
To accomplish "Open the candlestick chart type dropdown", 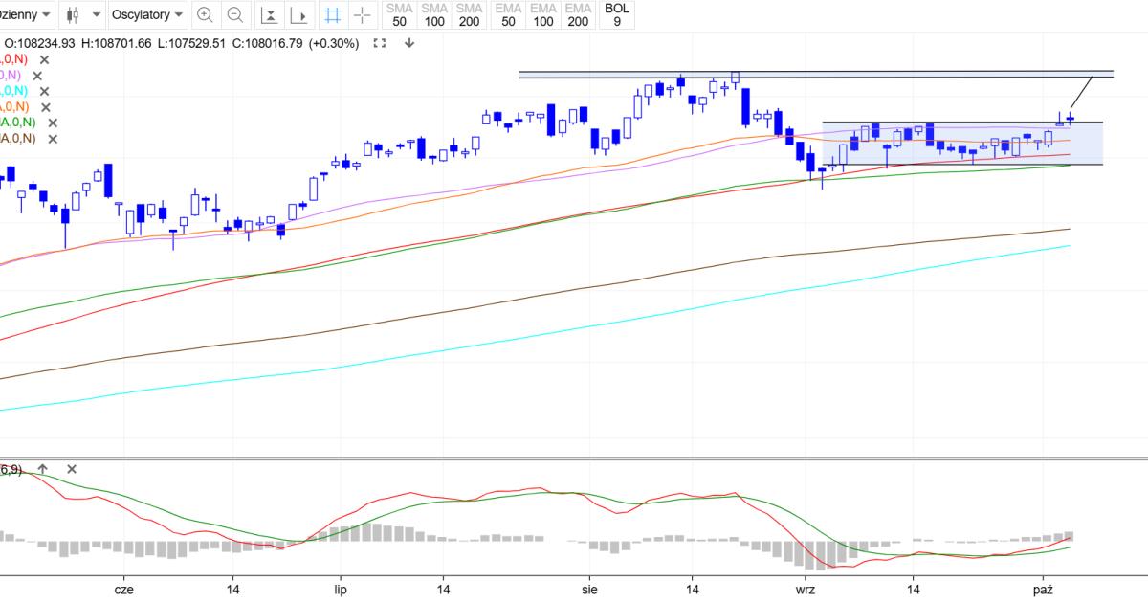I will coord(83,14).
